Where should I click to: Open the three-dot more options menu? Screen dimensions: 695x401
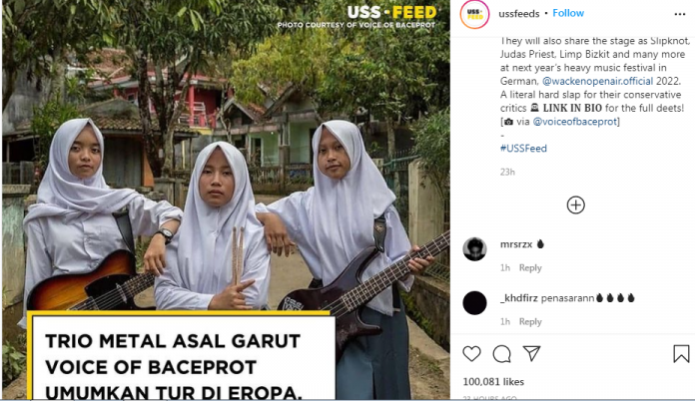click(679, 14)
